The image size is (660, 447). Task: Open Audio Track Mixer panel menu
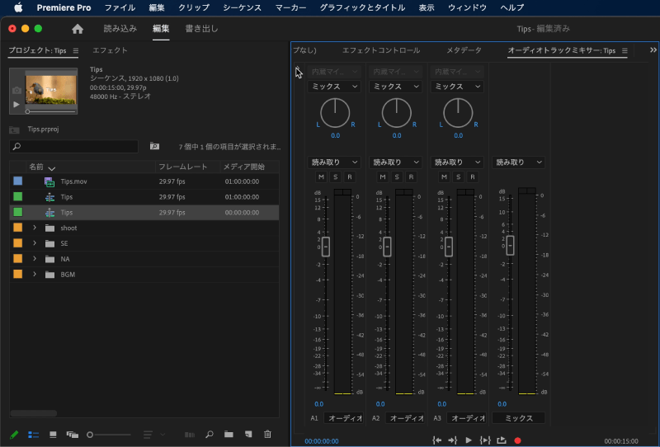coord(625,50)
